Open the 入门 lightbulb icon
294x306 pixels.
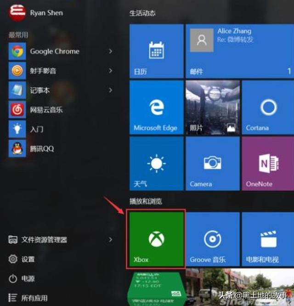[17, 129]
